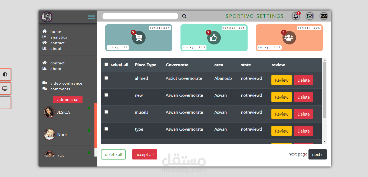Click the 'SPORTIVO SETTINGS' title

pyautogui.click(x=255, y=16)
